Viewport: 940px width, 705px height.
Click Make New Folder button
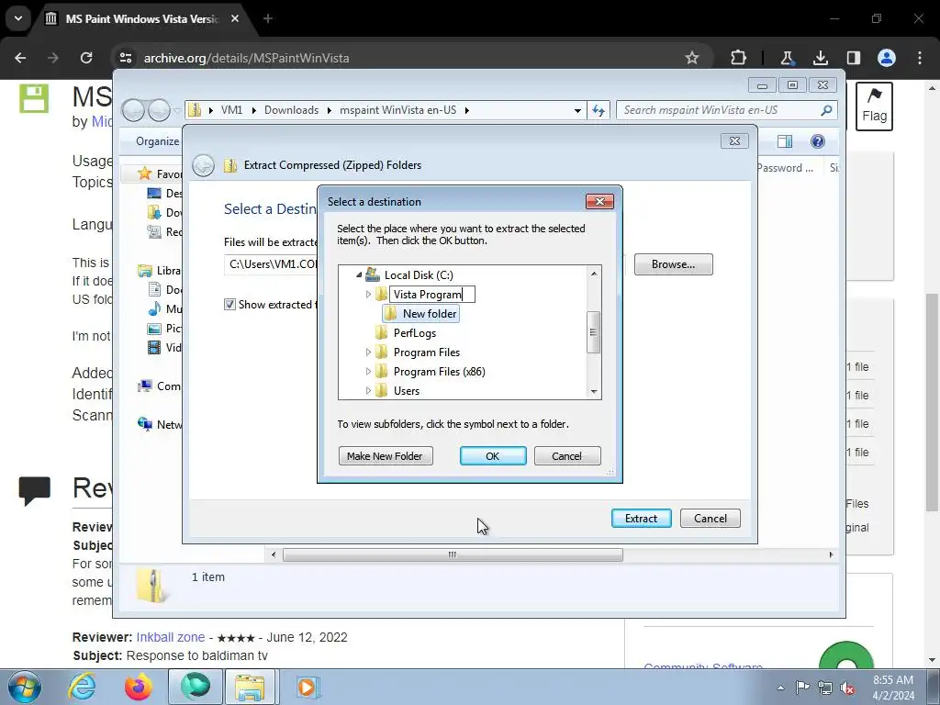coord(385,456)
